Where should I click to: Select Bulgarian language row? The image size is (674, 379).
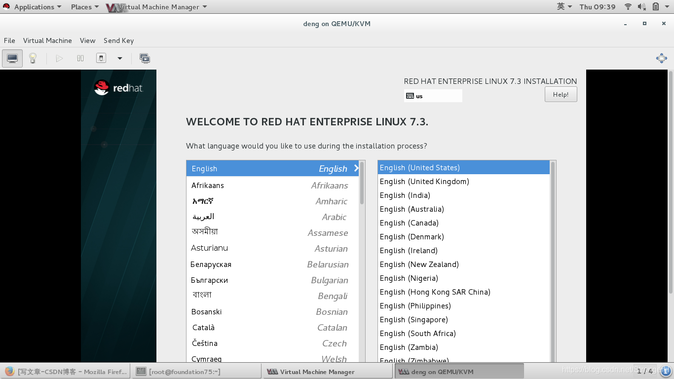pyautogui.click(x=272, y=280)
